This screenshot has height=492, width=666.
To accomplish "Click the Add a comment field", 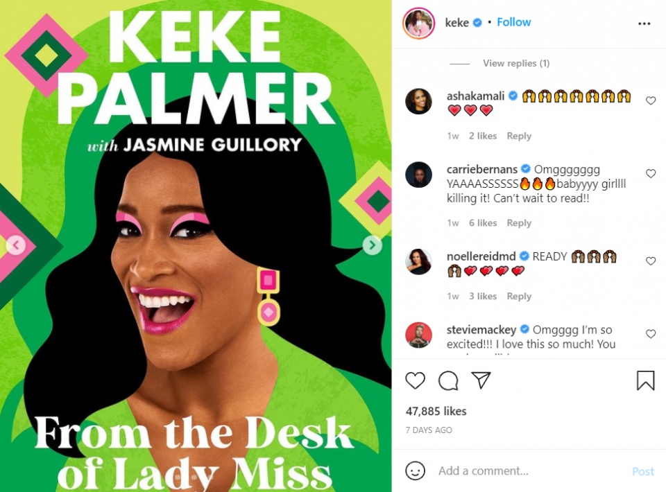I will click(531, 471).
